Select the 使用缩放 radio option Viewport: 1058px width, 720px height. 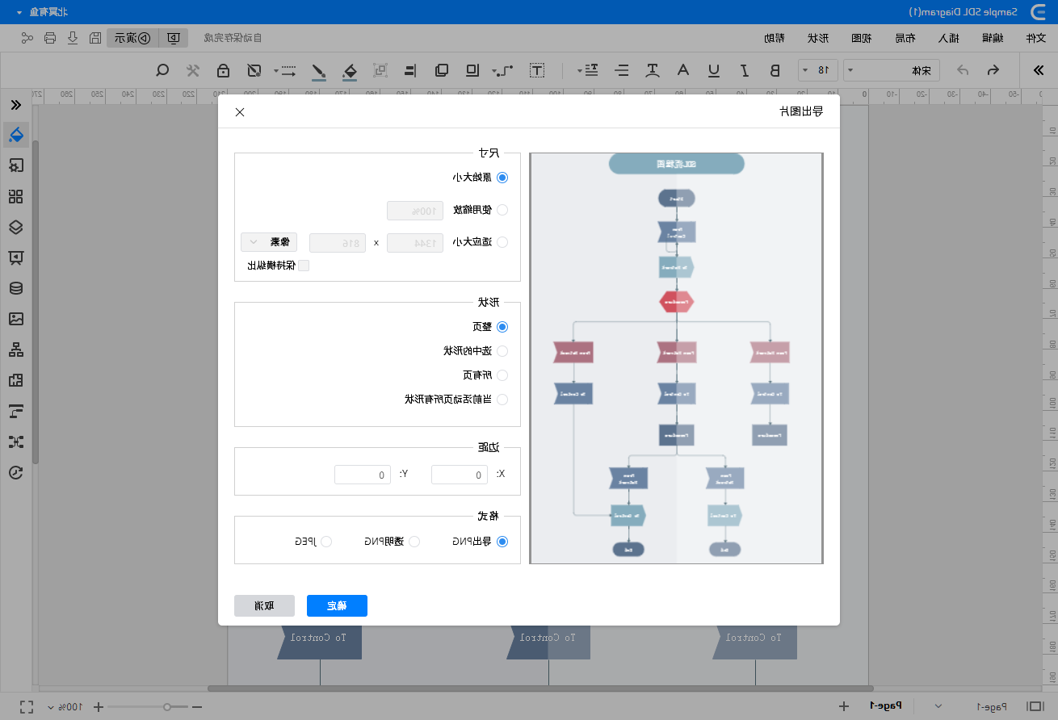tap(502, 210)
